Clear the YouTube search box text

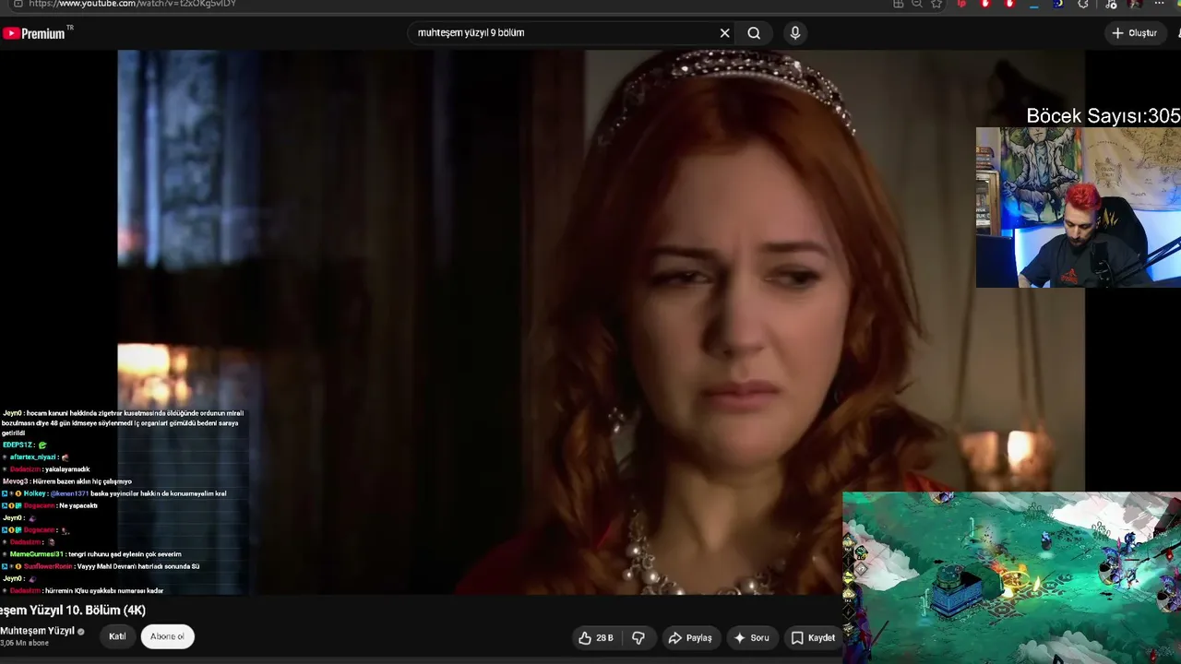click(x=724, y=33)
